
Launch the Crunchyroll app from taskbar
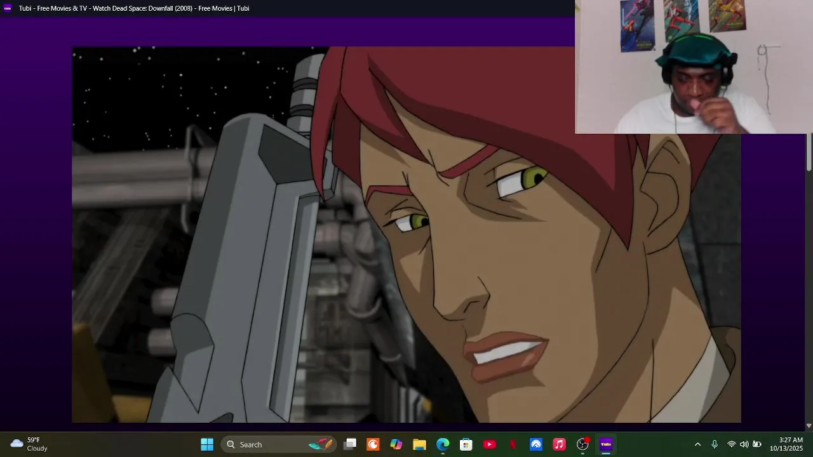373,444
